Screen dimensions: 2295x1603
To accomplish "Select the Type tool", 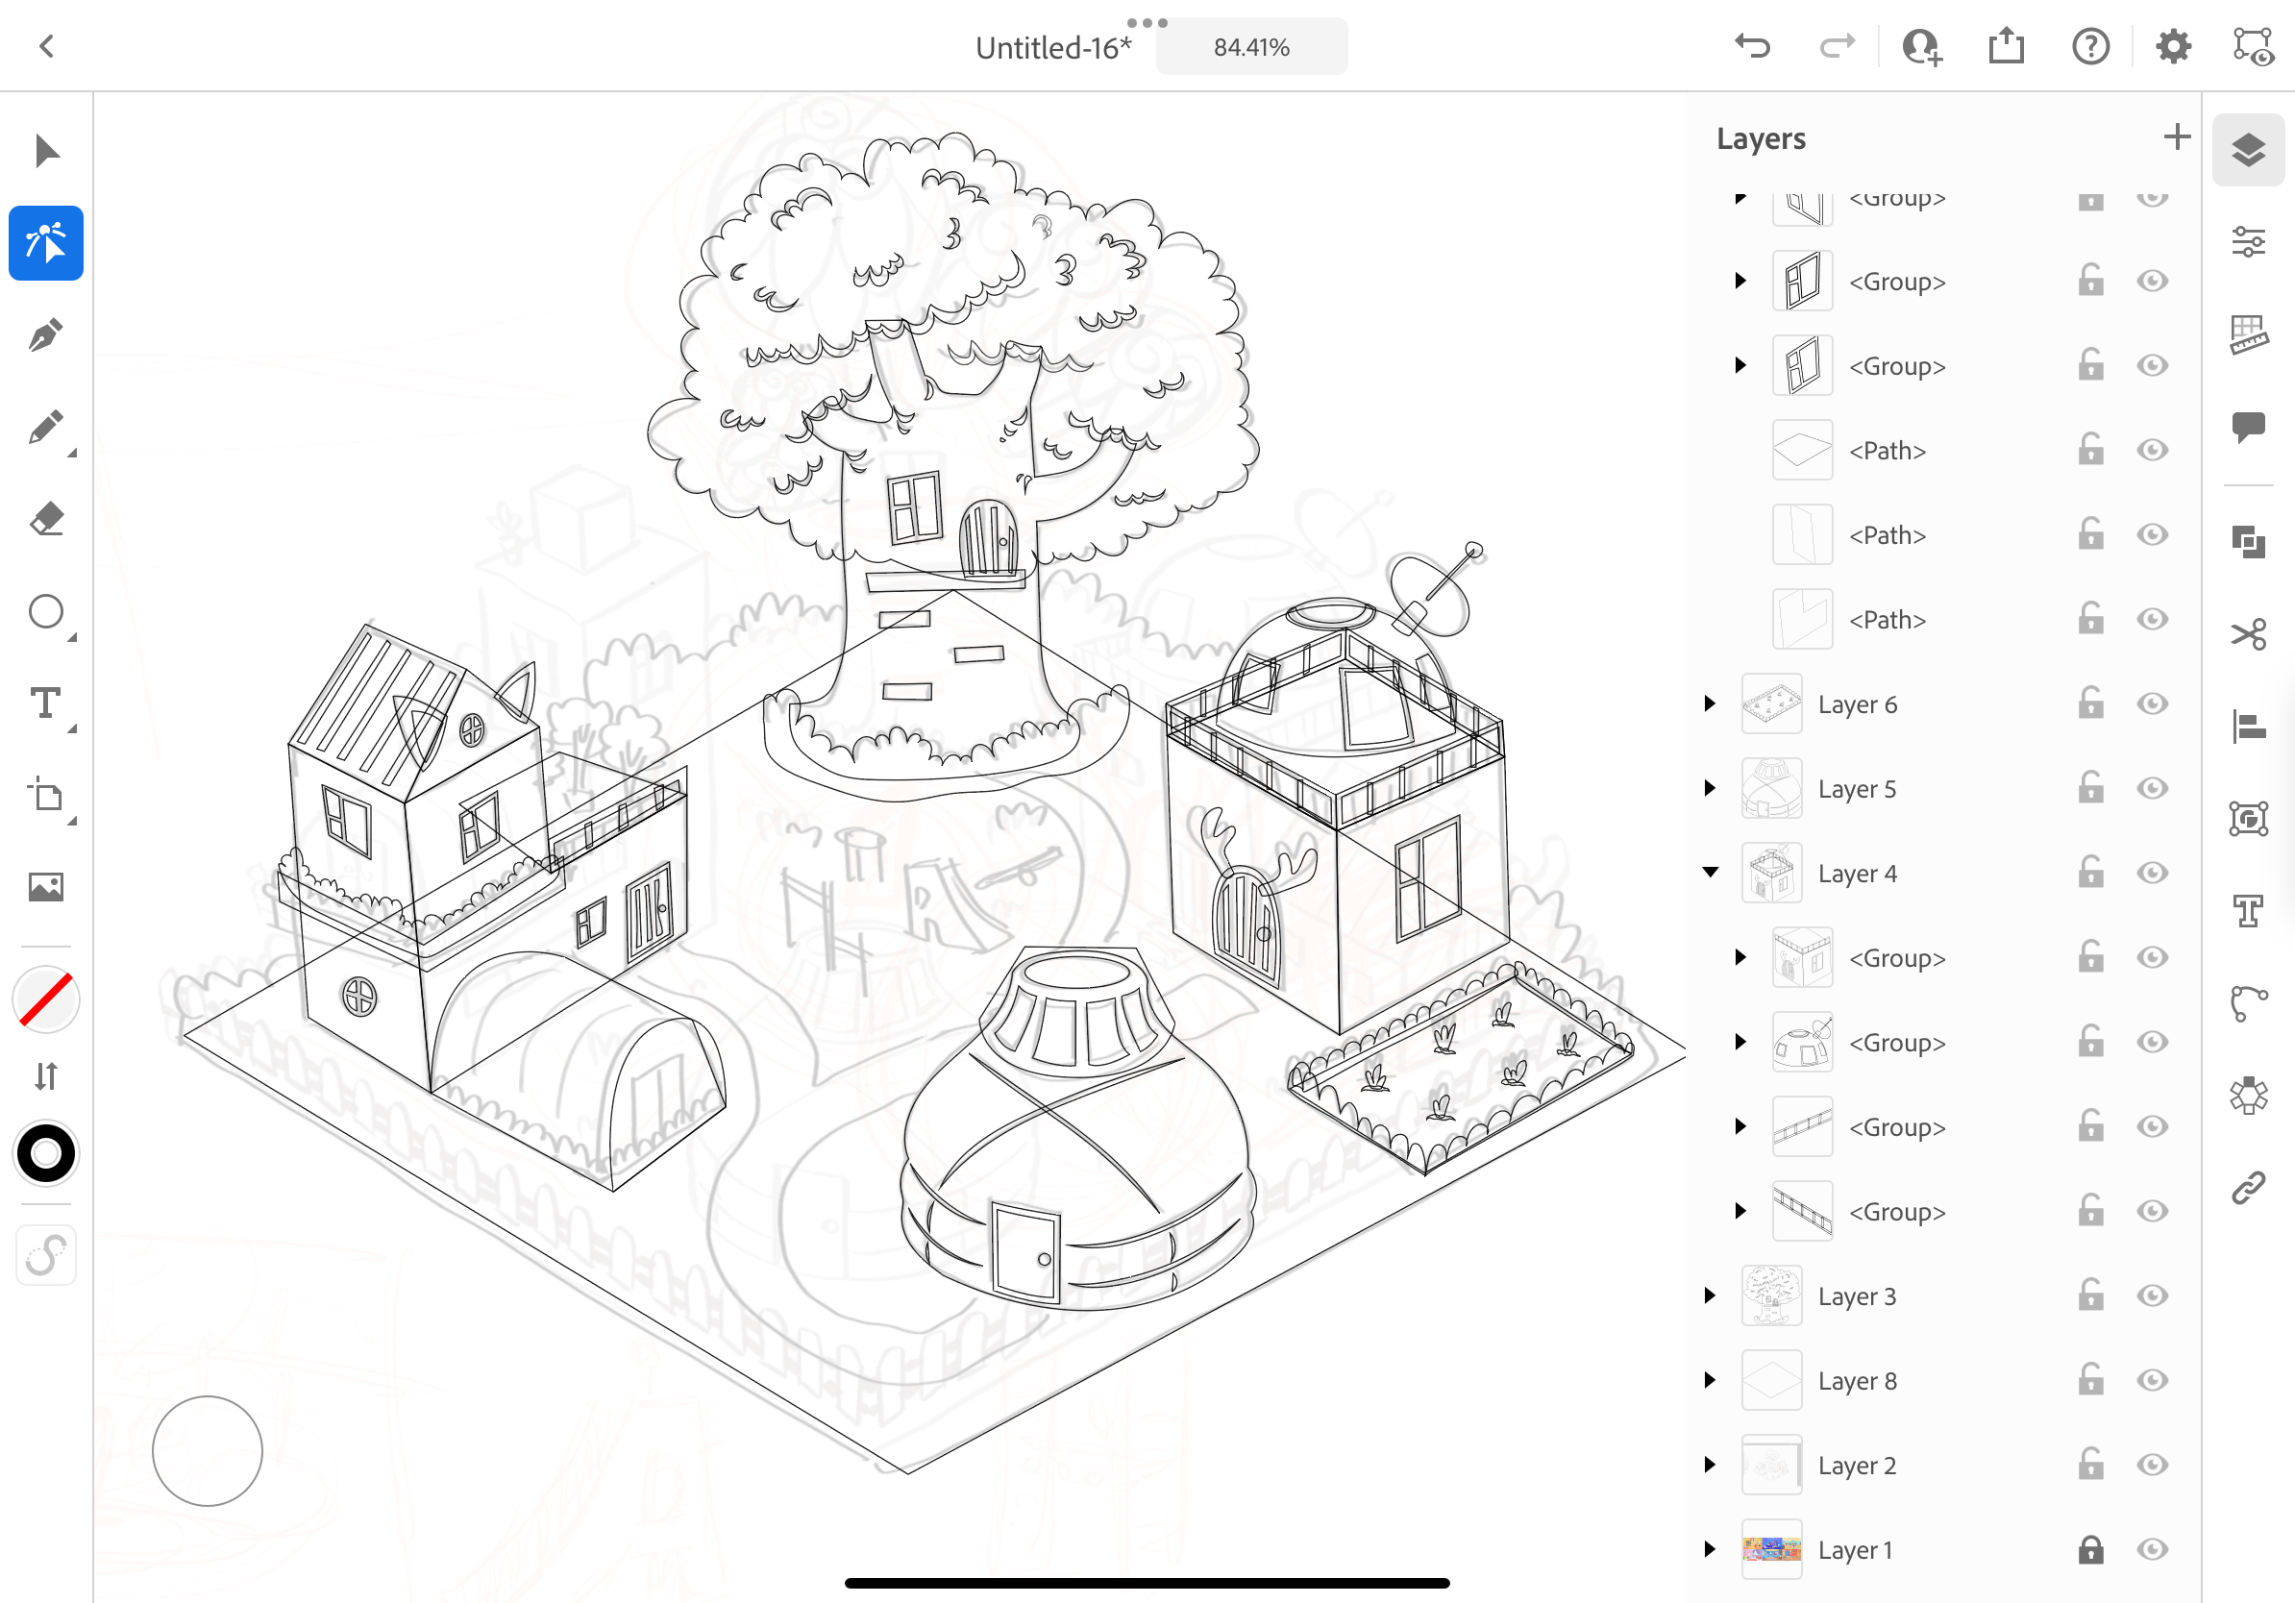I will [46, 703].
